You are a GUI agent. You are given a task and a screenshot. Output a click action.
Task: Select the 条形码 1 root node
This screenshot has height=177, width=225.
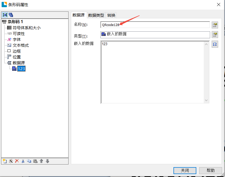[15, 22]
